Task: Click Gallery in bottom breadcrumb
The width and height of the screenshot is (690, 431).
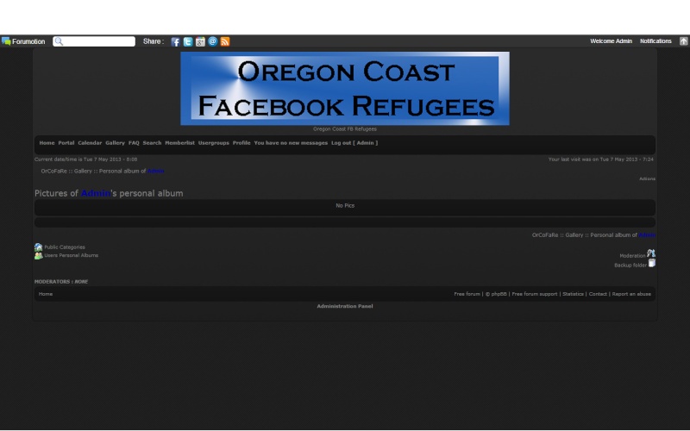Action: coord(574,235)
